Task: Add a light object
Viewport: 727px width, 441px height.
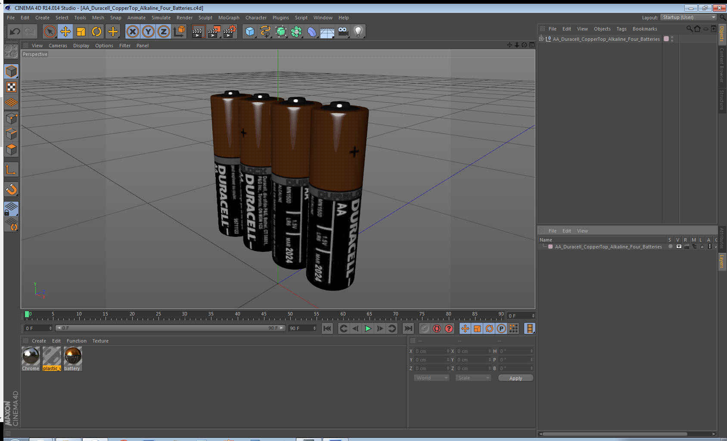Action: tap(358, 31)
